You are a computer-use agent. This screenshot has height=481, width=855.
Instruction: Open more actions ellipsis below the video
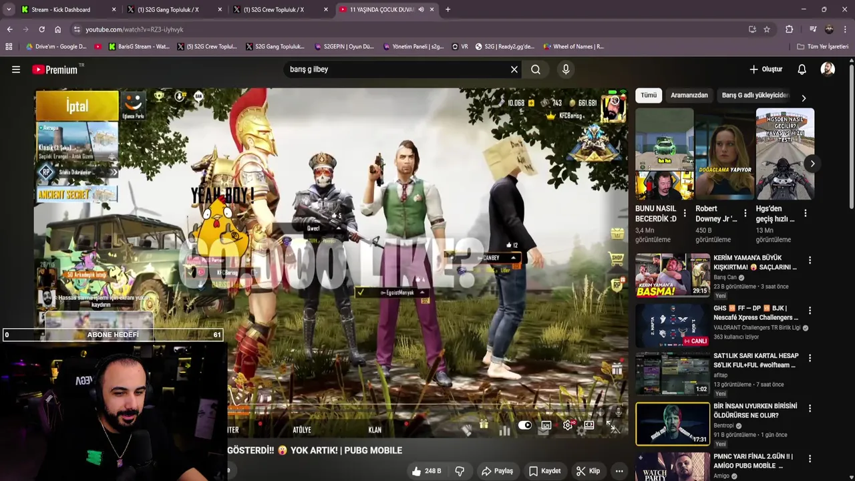click(619, 471)
